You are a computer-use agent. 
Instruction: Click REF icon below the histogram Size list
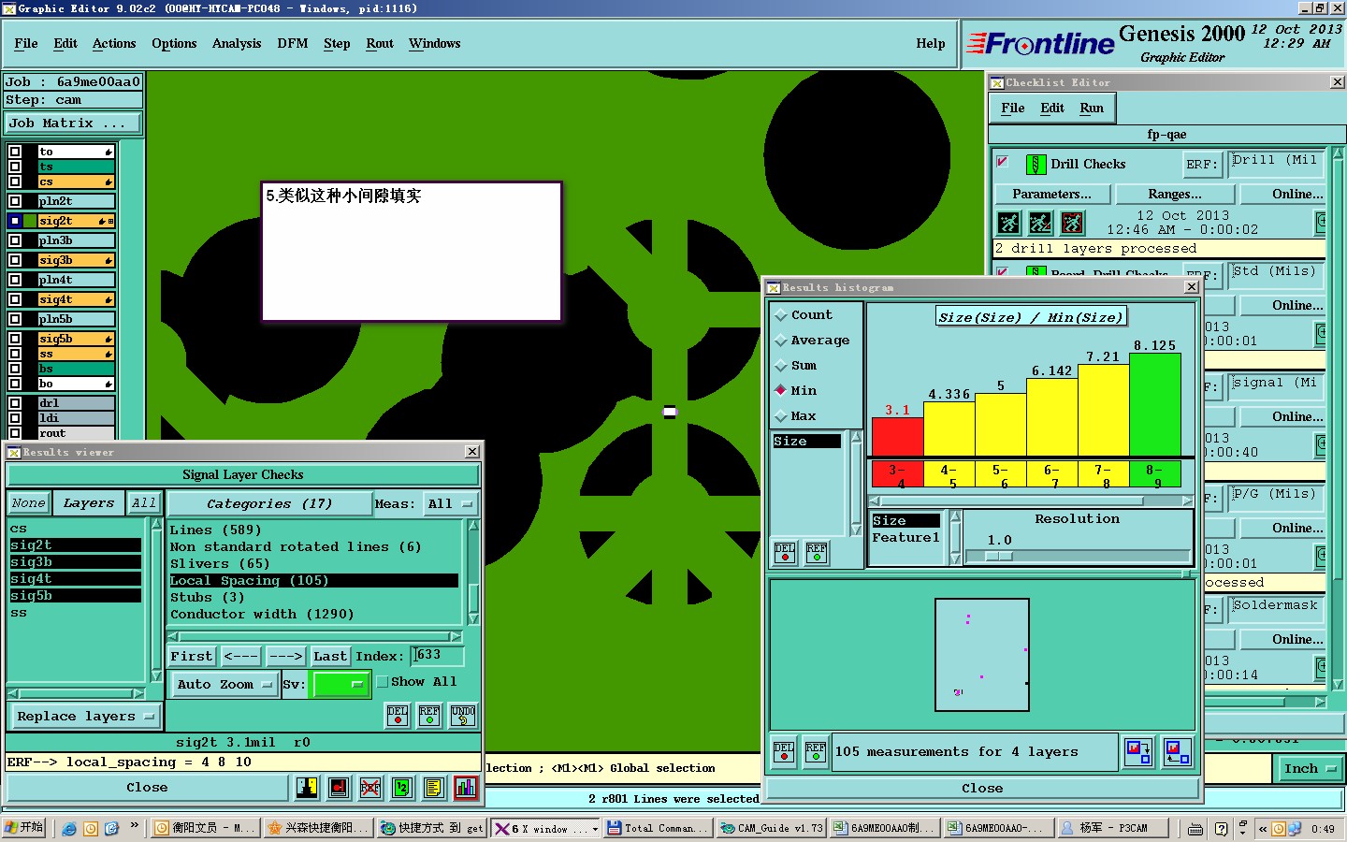point(817,553)
